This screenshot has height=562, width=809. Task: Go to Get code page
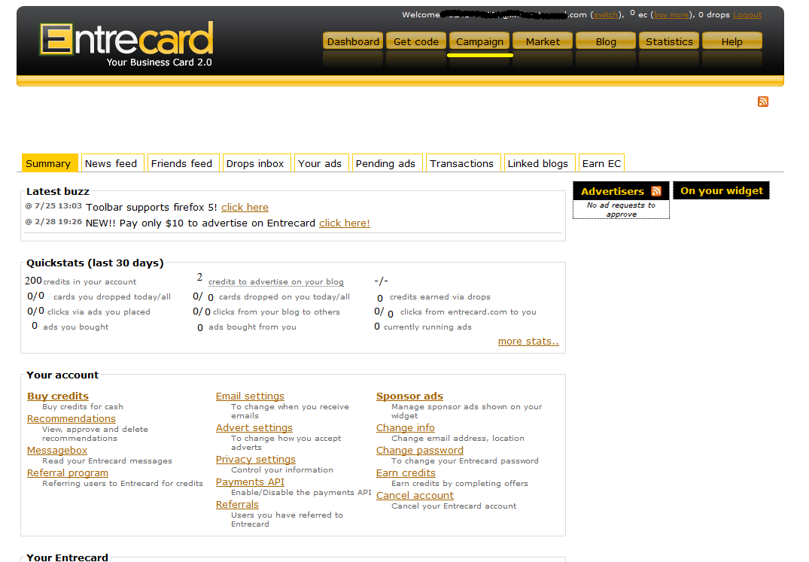(416, 41)
